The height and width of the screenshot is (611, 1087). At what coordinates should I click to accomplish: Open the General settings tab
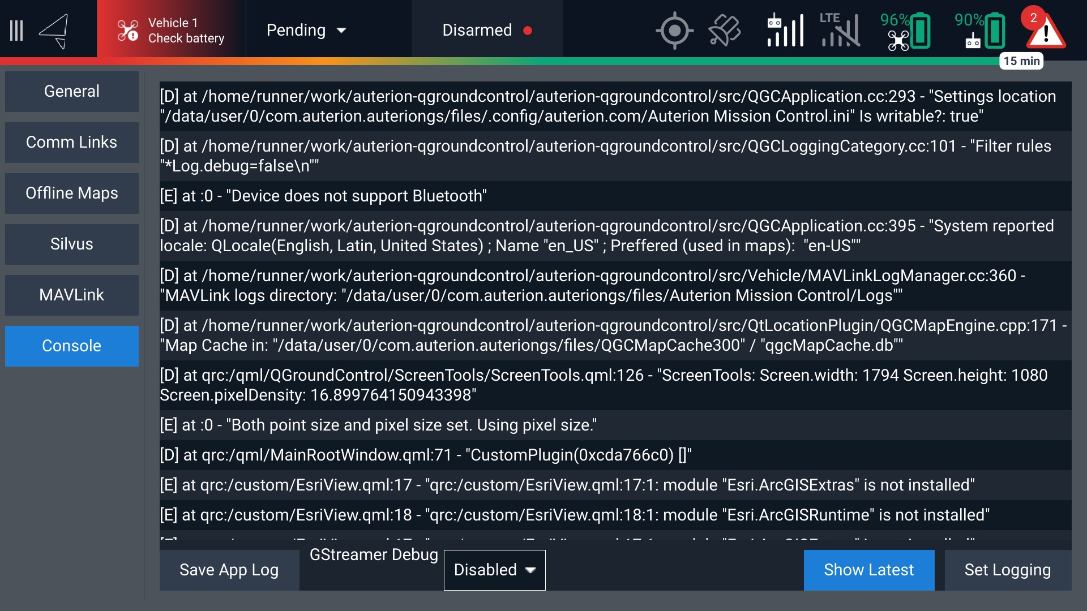pos(72,91)
